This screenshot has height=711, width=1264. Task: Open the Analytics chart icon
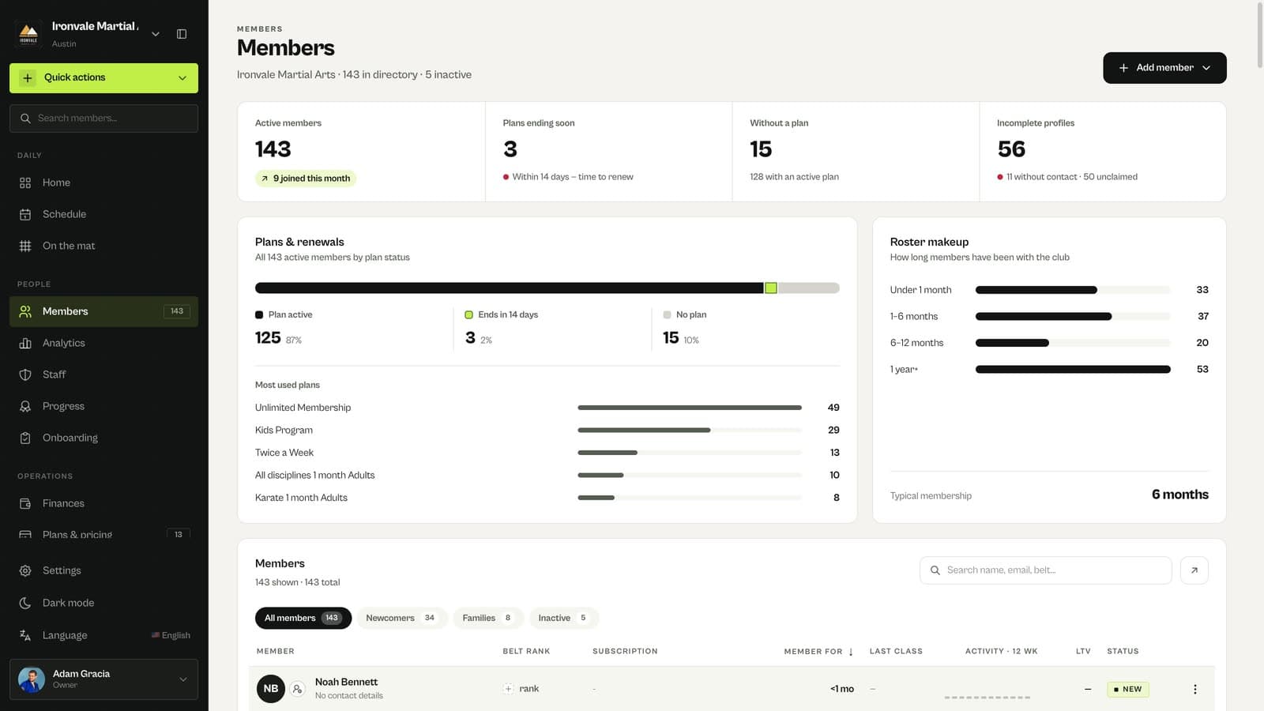click(x=25, y=343)
